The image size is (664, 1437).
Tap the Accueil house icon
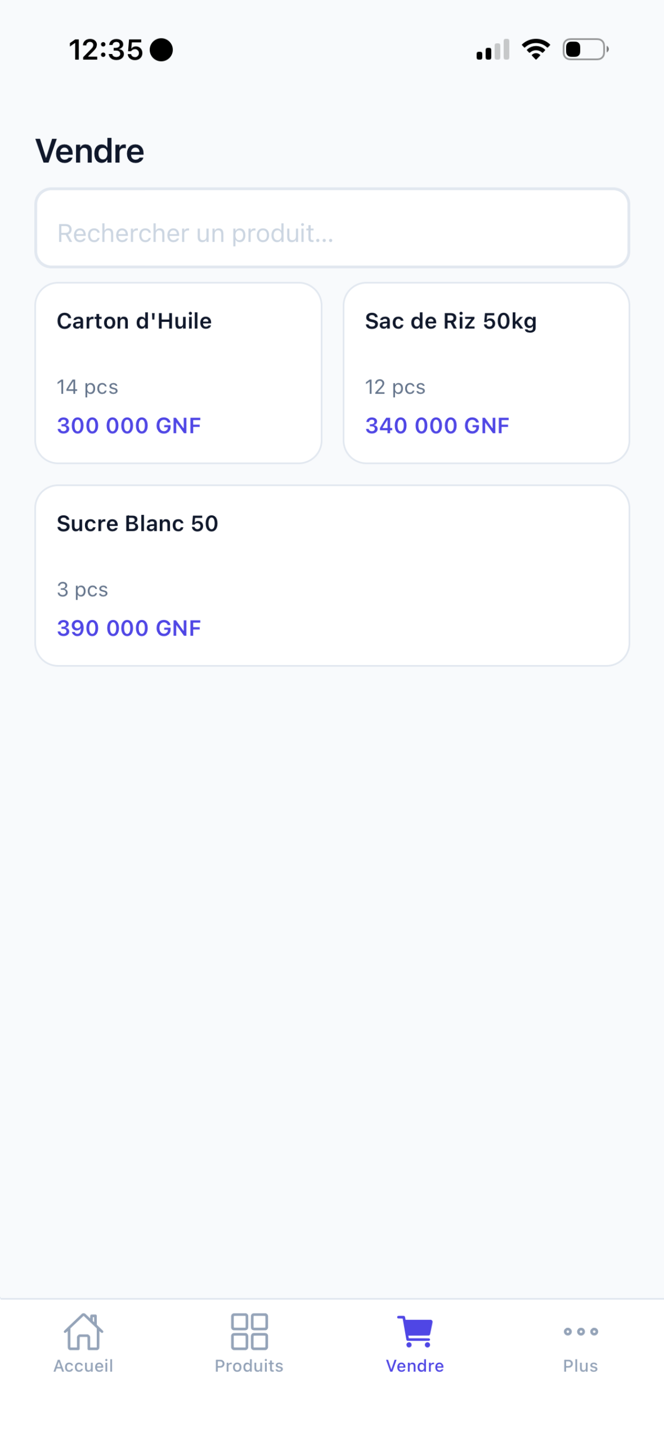click(x=83, y=1332)
